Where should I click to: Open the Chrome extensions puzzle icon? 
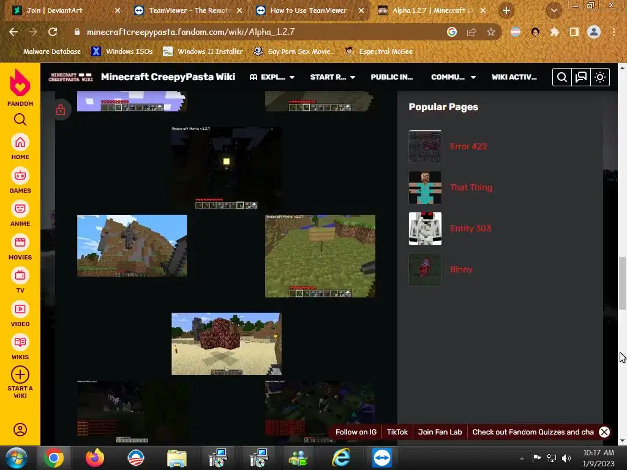(x=554, y=32)
